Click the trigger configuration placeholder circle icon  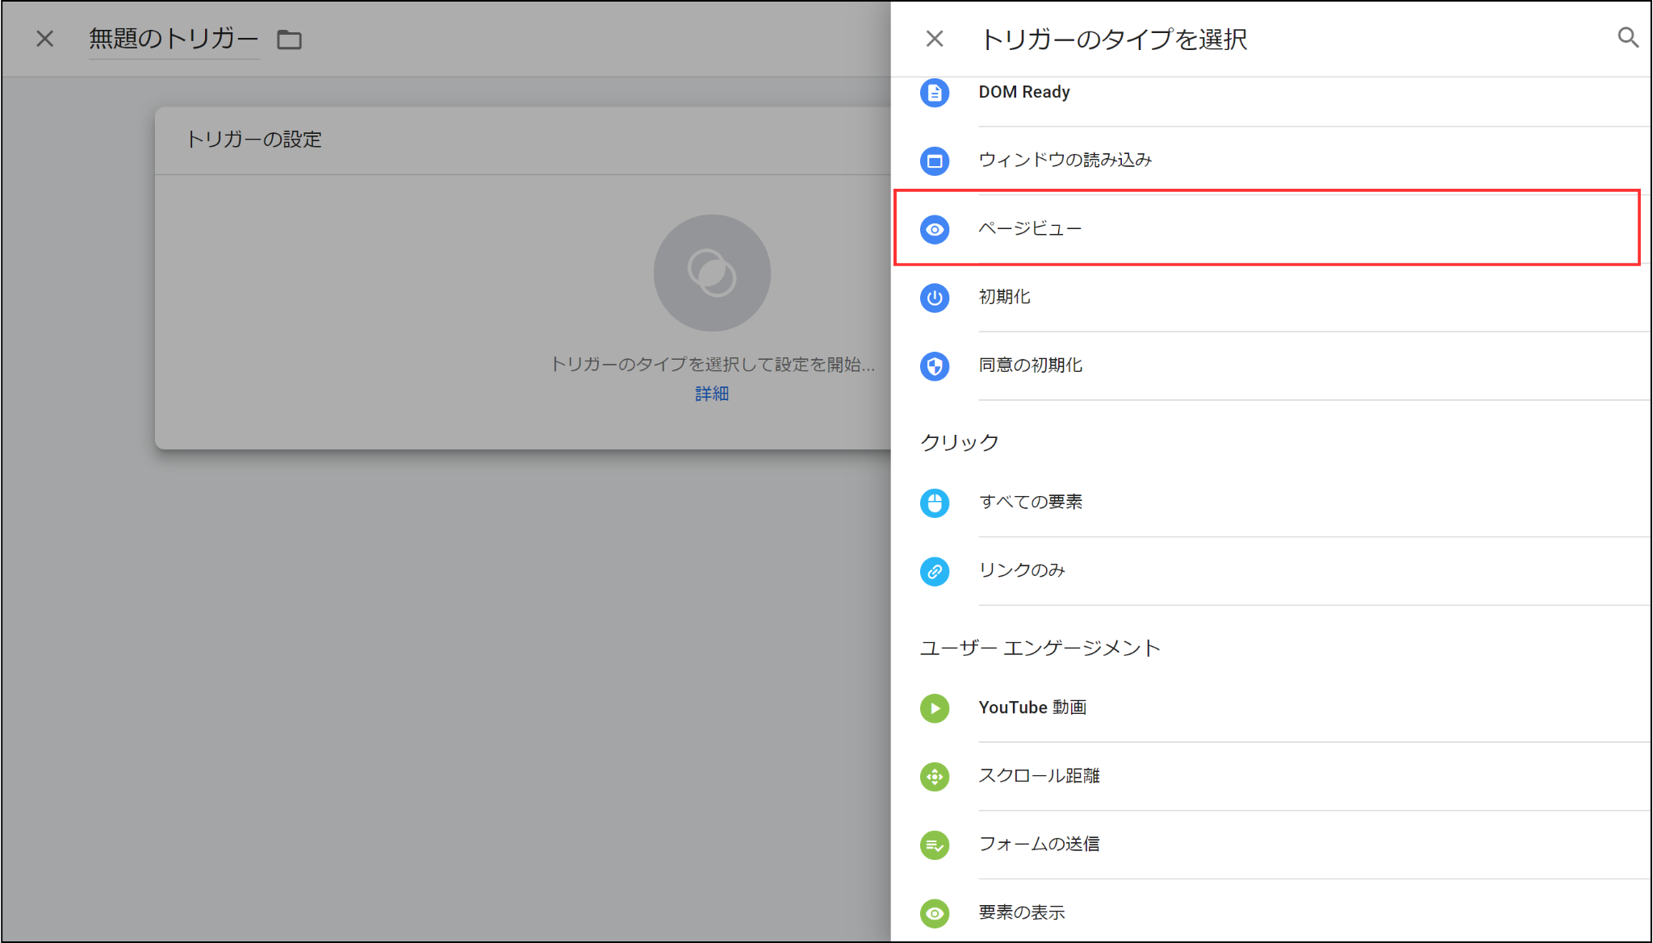coord(712,273)
